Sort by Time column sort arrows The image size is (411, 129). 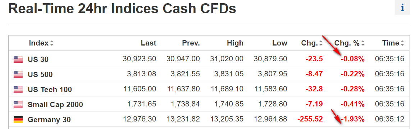(x=402, y=43)
